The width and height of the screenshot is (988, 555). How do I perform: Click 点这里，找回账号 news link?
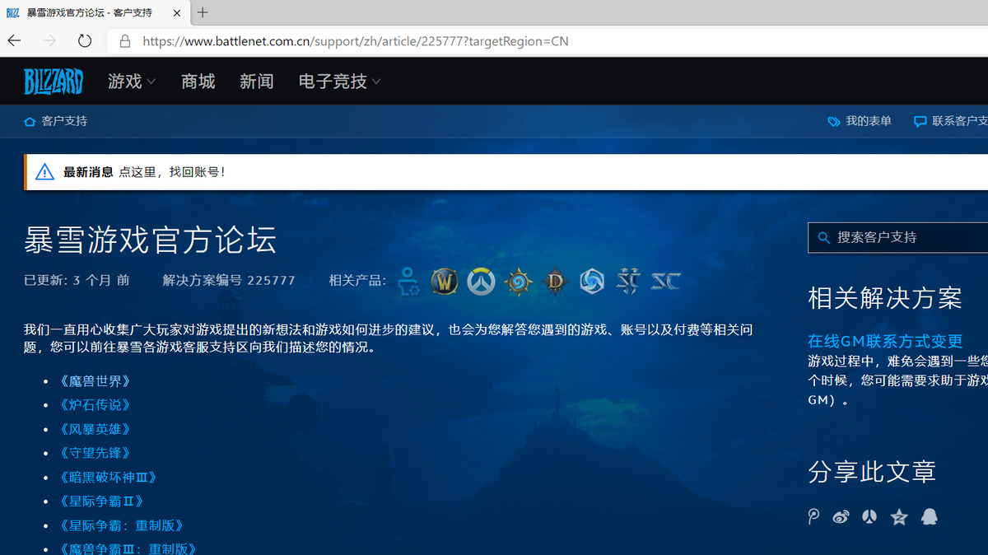(172, 172)
